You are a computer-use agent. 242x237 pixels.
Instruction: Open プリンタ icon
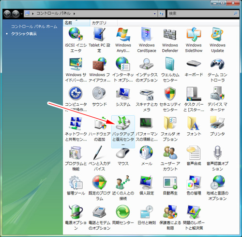point(217,123)
